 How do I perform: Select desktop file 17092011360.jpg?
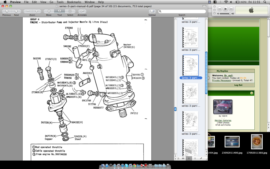point(257,142)
